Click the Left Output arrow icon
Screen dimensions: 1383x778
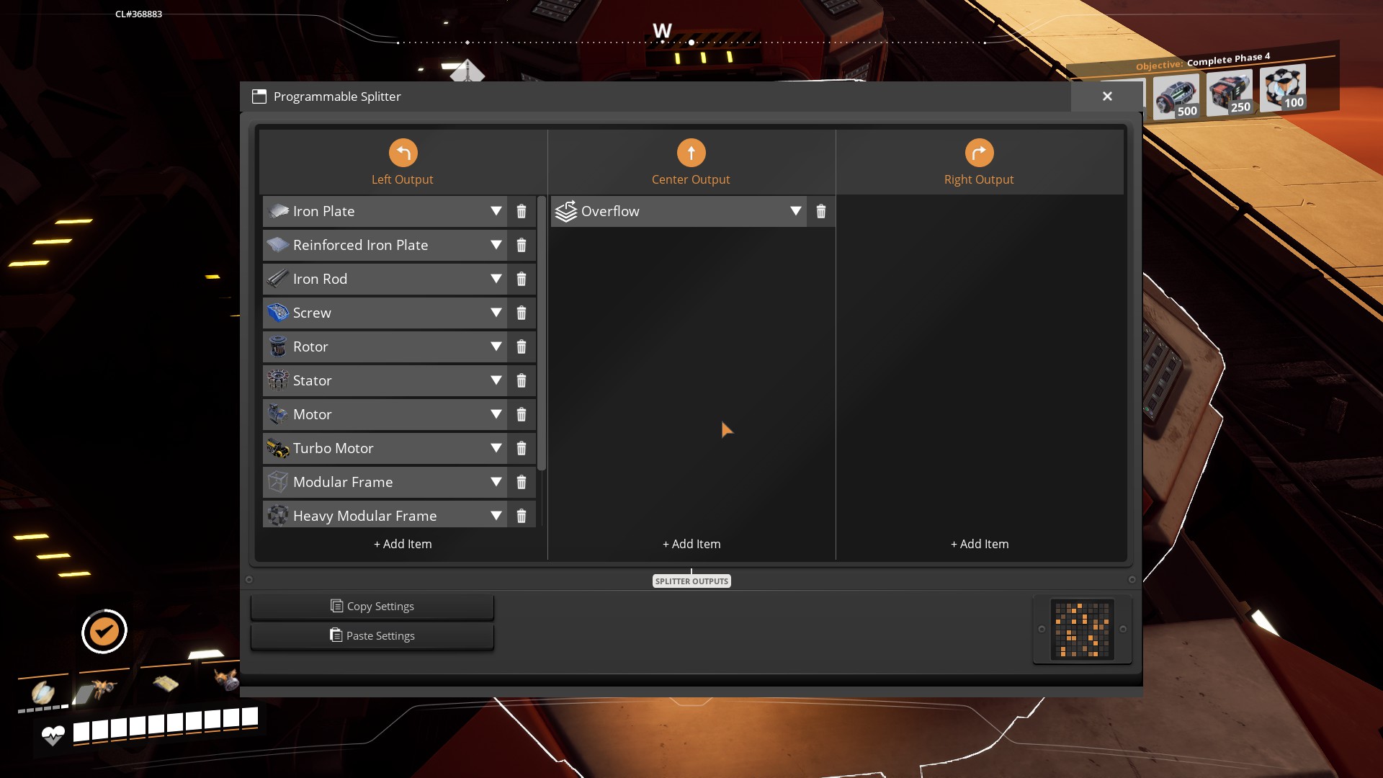[x=403, y=153]
